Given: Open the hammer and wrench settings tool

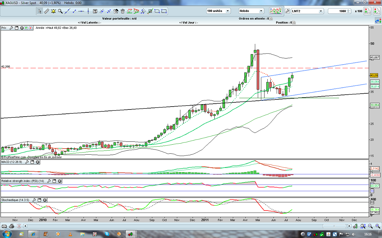Looking at the screenshot, I should [116, 11].
